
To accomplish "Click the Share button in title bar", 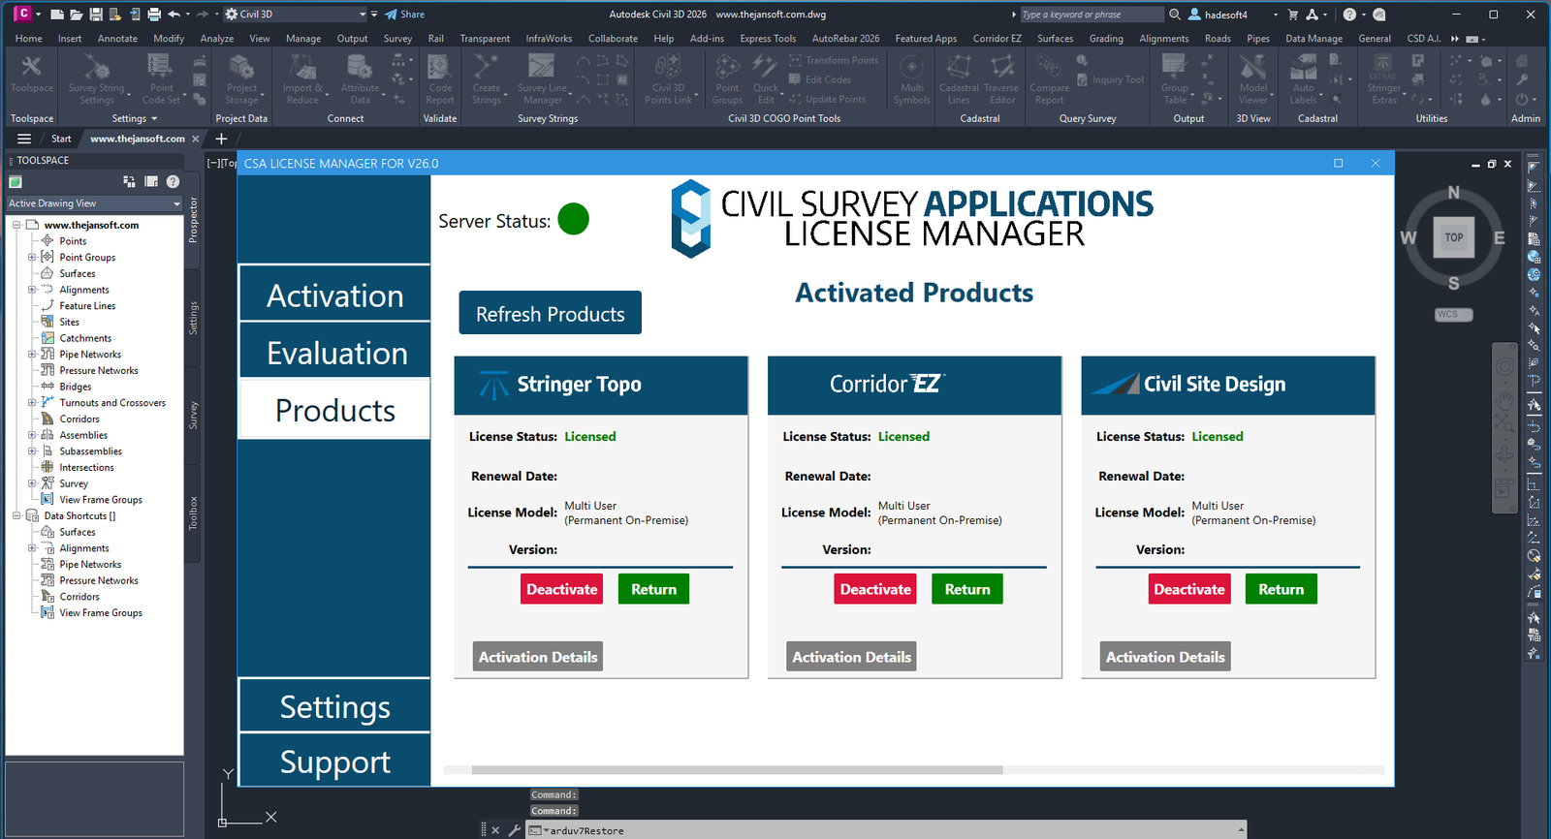I will 405,15.
